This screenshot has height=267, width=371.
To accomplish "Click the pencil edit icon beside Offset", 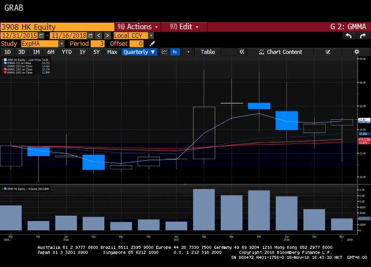I will coord(152,44).
